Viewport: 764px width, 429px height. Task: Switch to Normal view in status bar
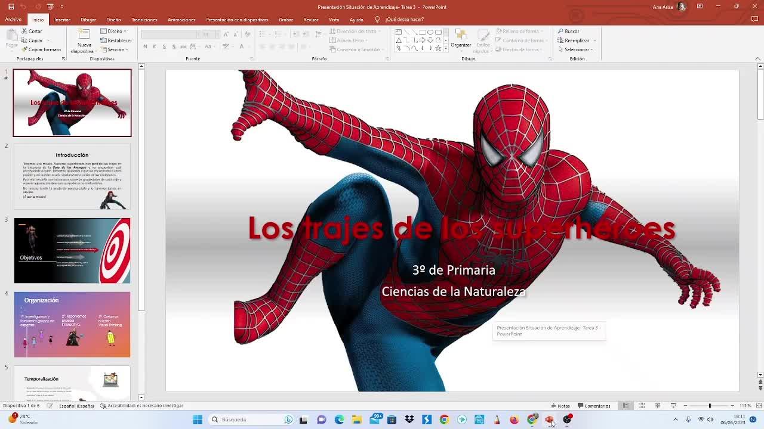pyautogui.click(x=626, y=406)
